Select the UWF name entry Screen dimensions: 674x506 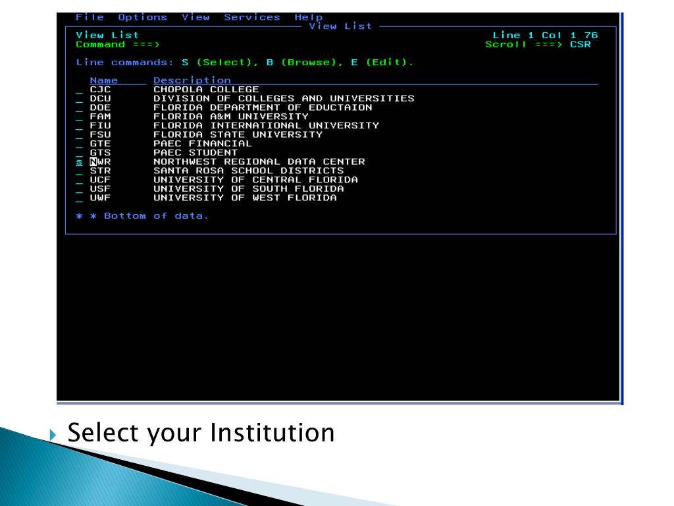pyautogui.click(x=100, y=198)
